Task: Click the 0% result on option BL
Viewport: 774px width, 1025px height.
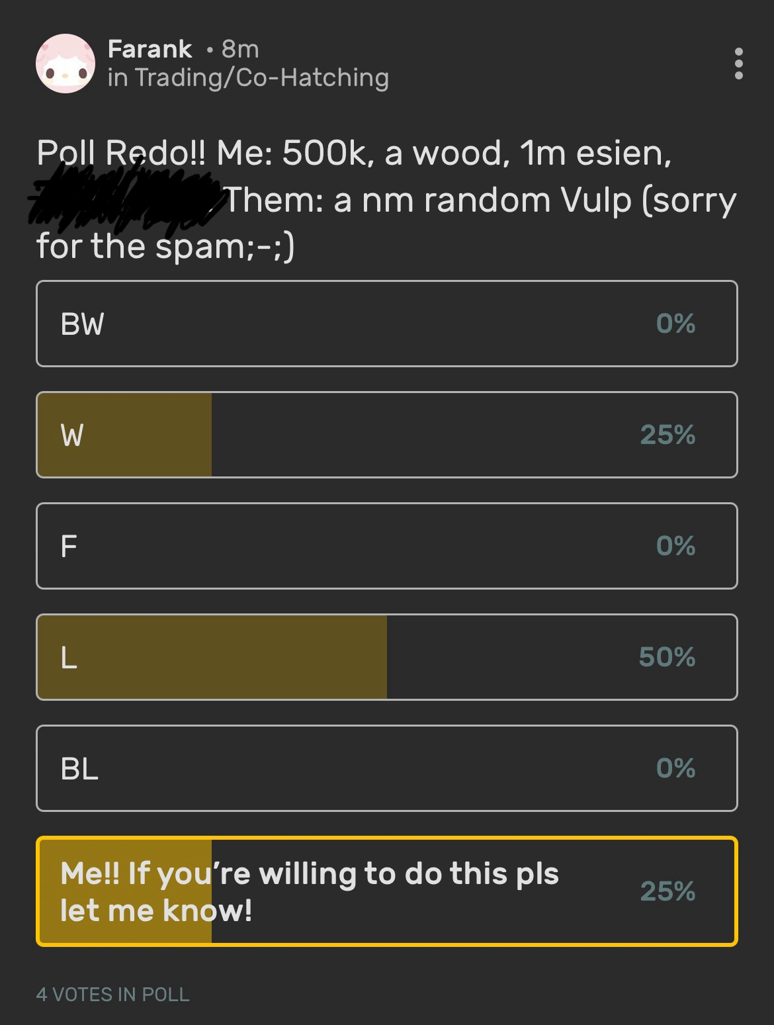Action: 675,768
